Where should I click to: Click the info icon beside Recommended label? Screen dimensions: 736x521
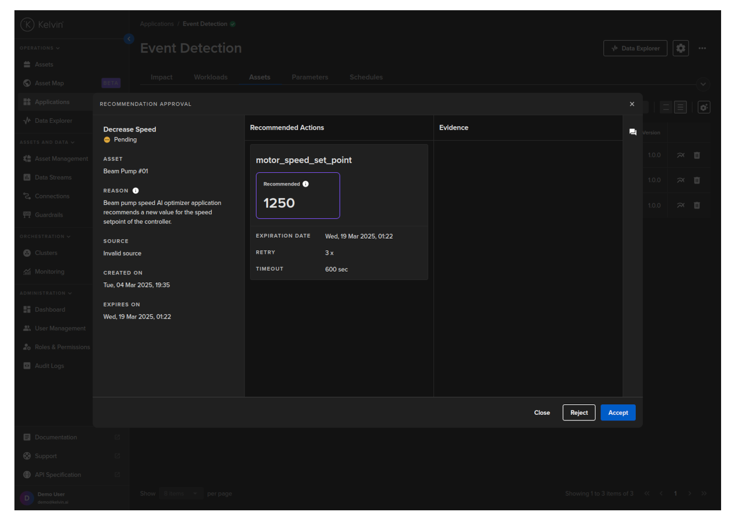(306, 184)
